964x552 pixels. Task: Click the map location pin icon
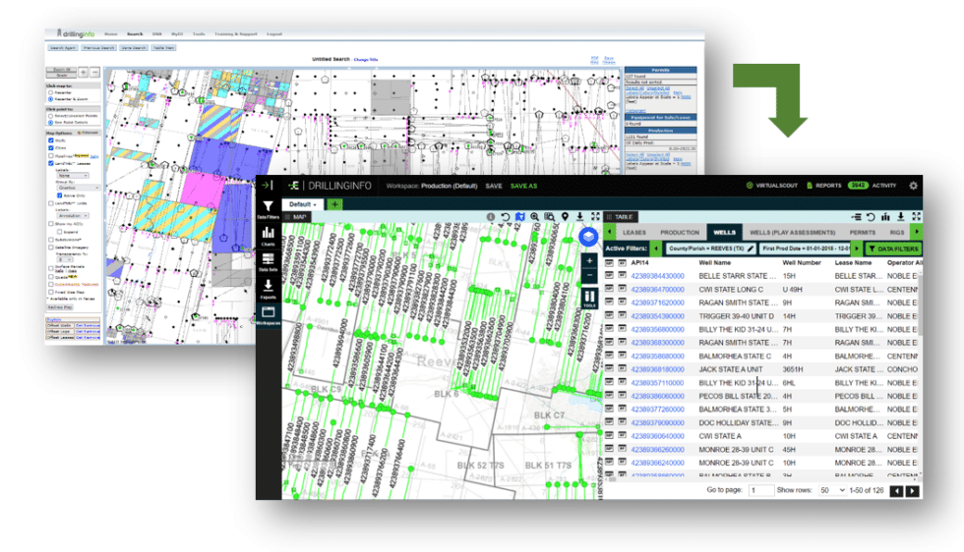click(565, 216)
